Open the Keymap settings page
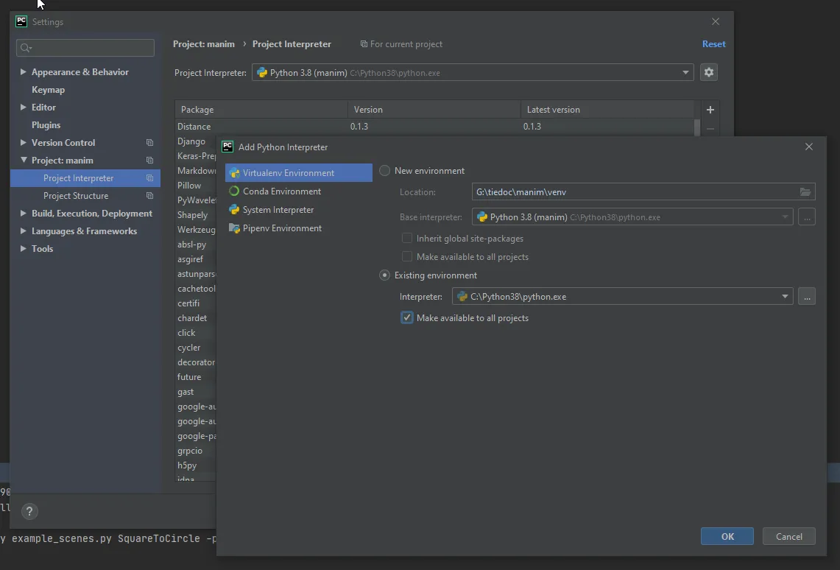 [48, 89]
